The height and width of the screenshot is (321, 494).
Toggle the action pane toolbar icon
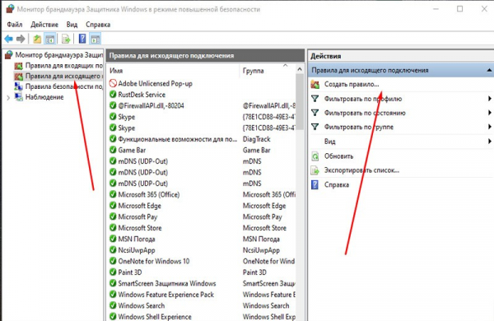coord(96,39)
